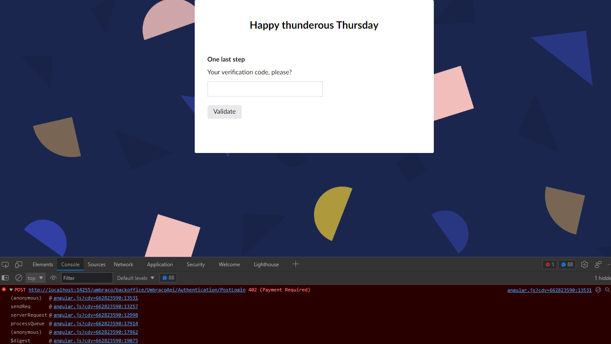Clear the console
The width and height of the screenshot is (611, 344).
tap(18, 277)
